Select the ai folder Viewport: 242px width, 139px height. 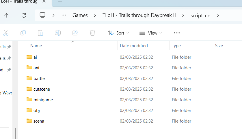35,57
